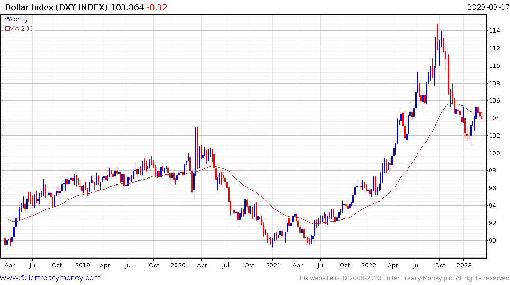Select the Weekly legend label
This screenshot has height=285, width=510.
(16, 19)
